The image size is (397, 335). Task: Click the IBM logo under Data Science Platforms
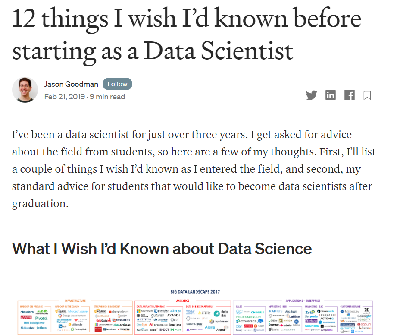pyautogui.click(x=191, y=312)
